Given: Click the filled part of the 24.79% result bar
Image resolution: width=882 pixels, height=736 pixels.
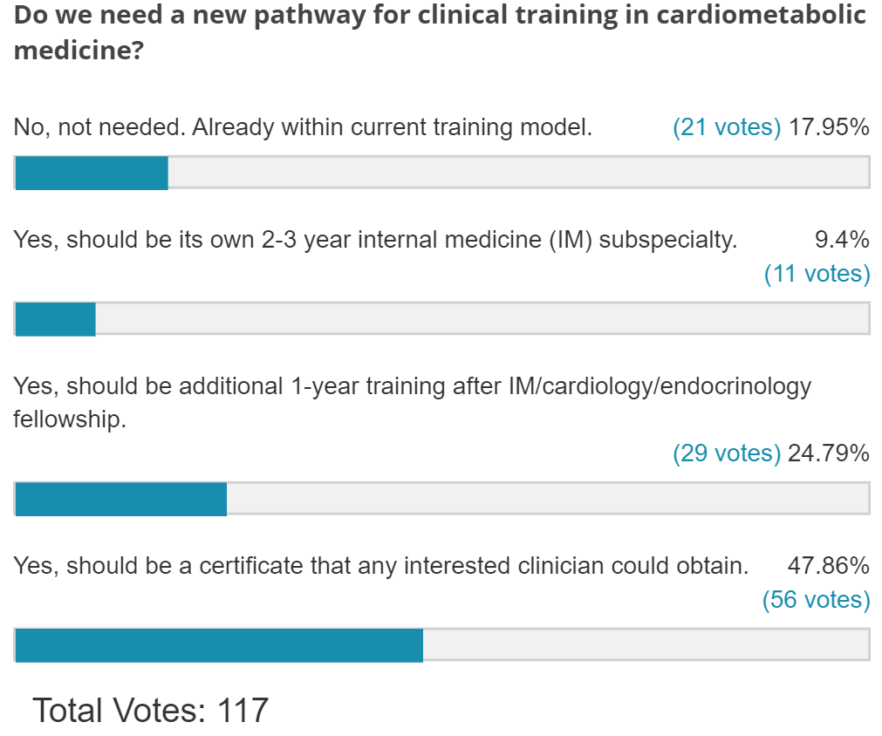Looking at the screenshot, I should click(121, 499).
